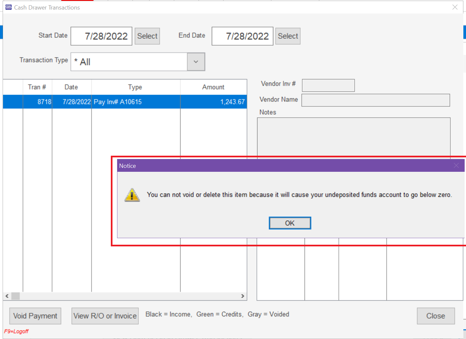This screenshot has height=339, width=466.
Task: Click the Start Date field
Action: [x=101, y=36]
